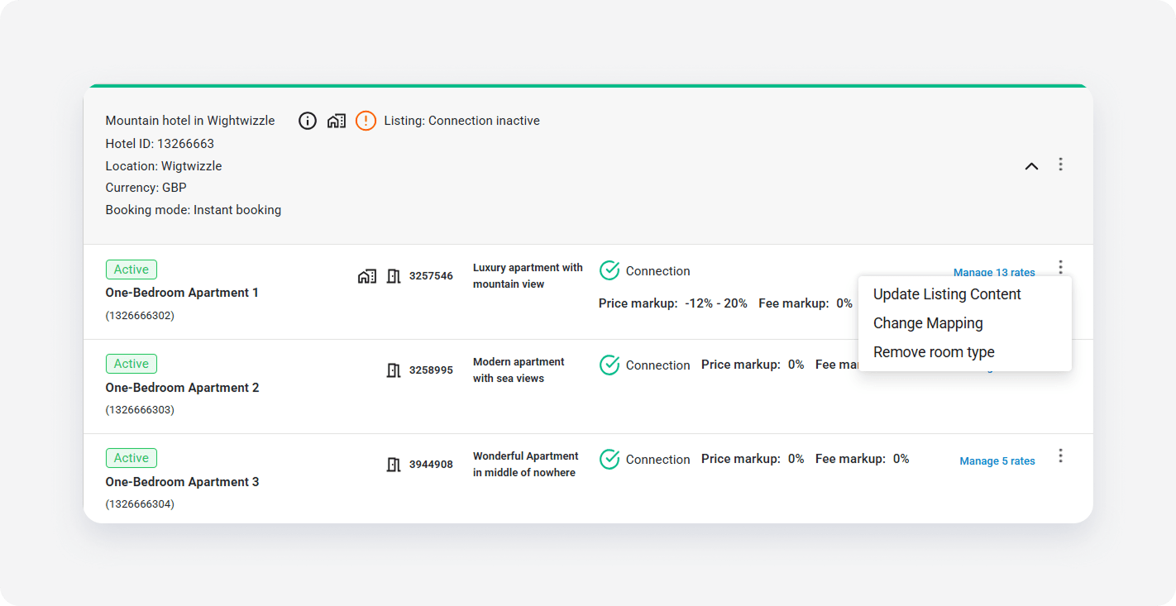Click the mapping number 3258995
Viewport: 1176px width, 606px height.
[431, 370]
